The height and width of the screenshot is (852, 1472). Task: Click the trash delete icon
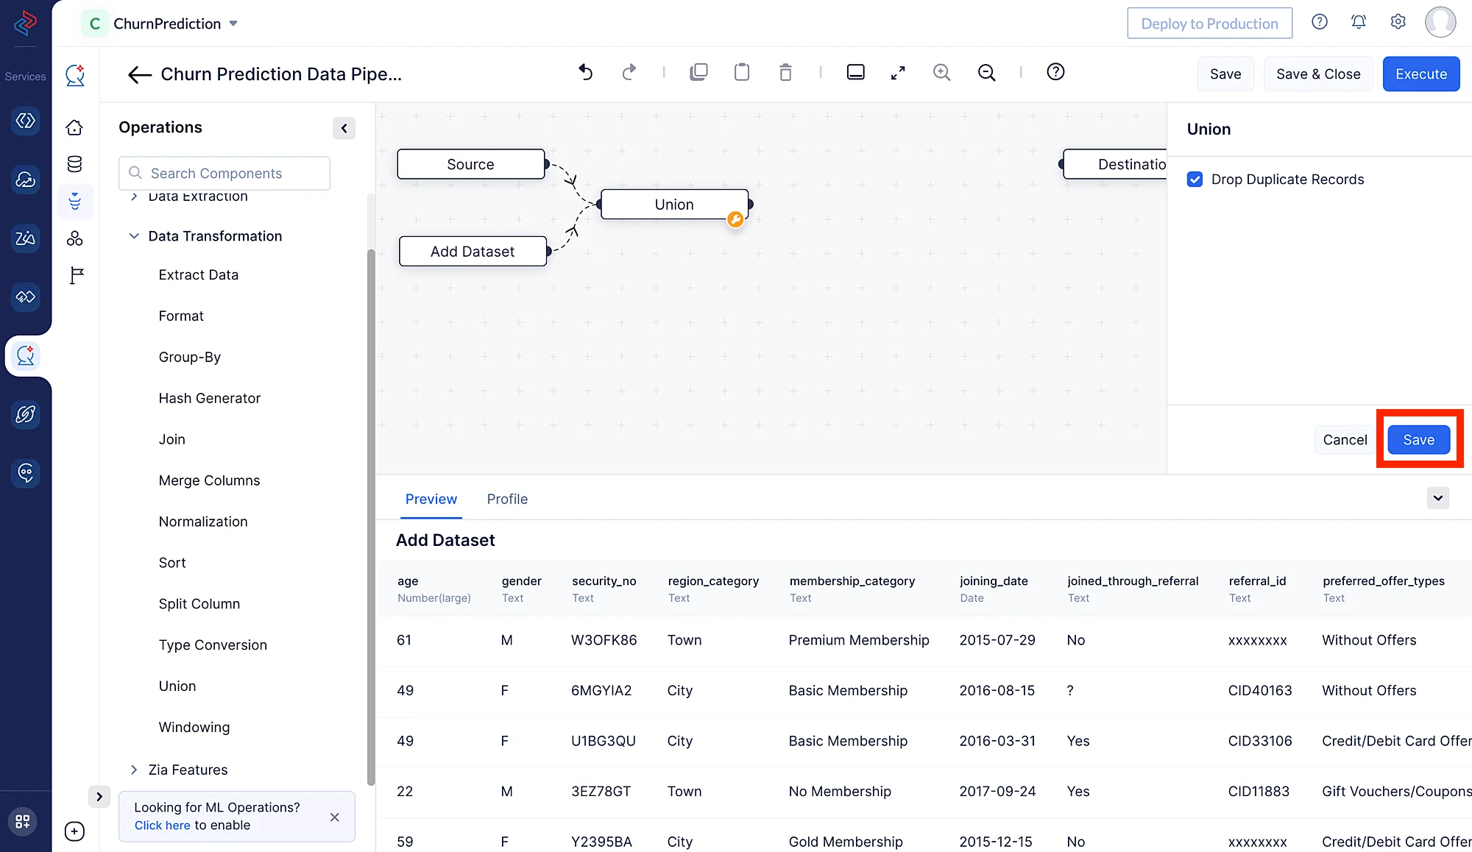coord(785,72)
